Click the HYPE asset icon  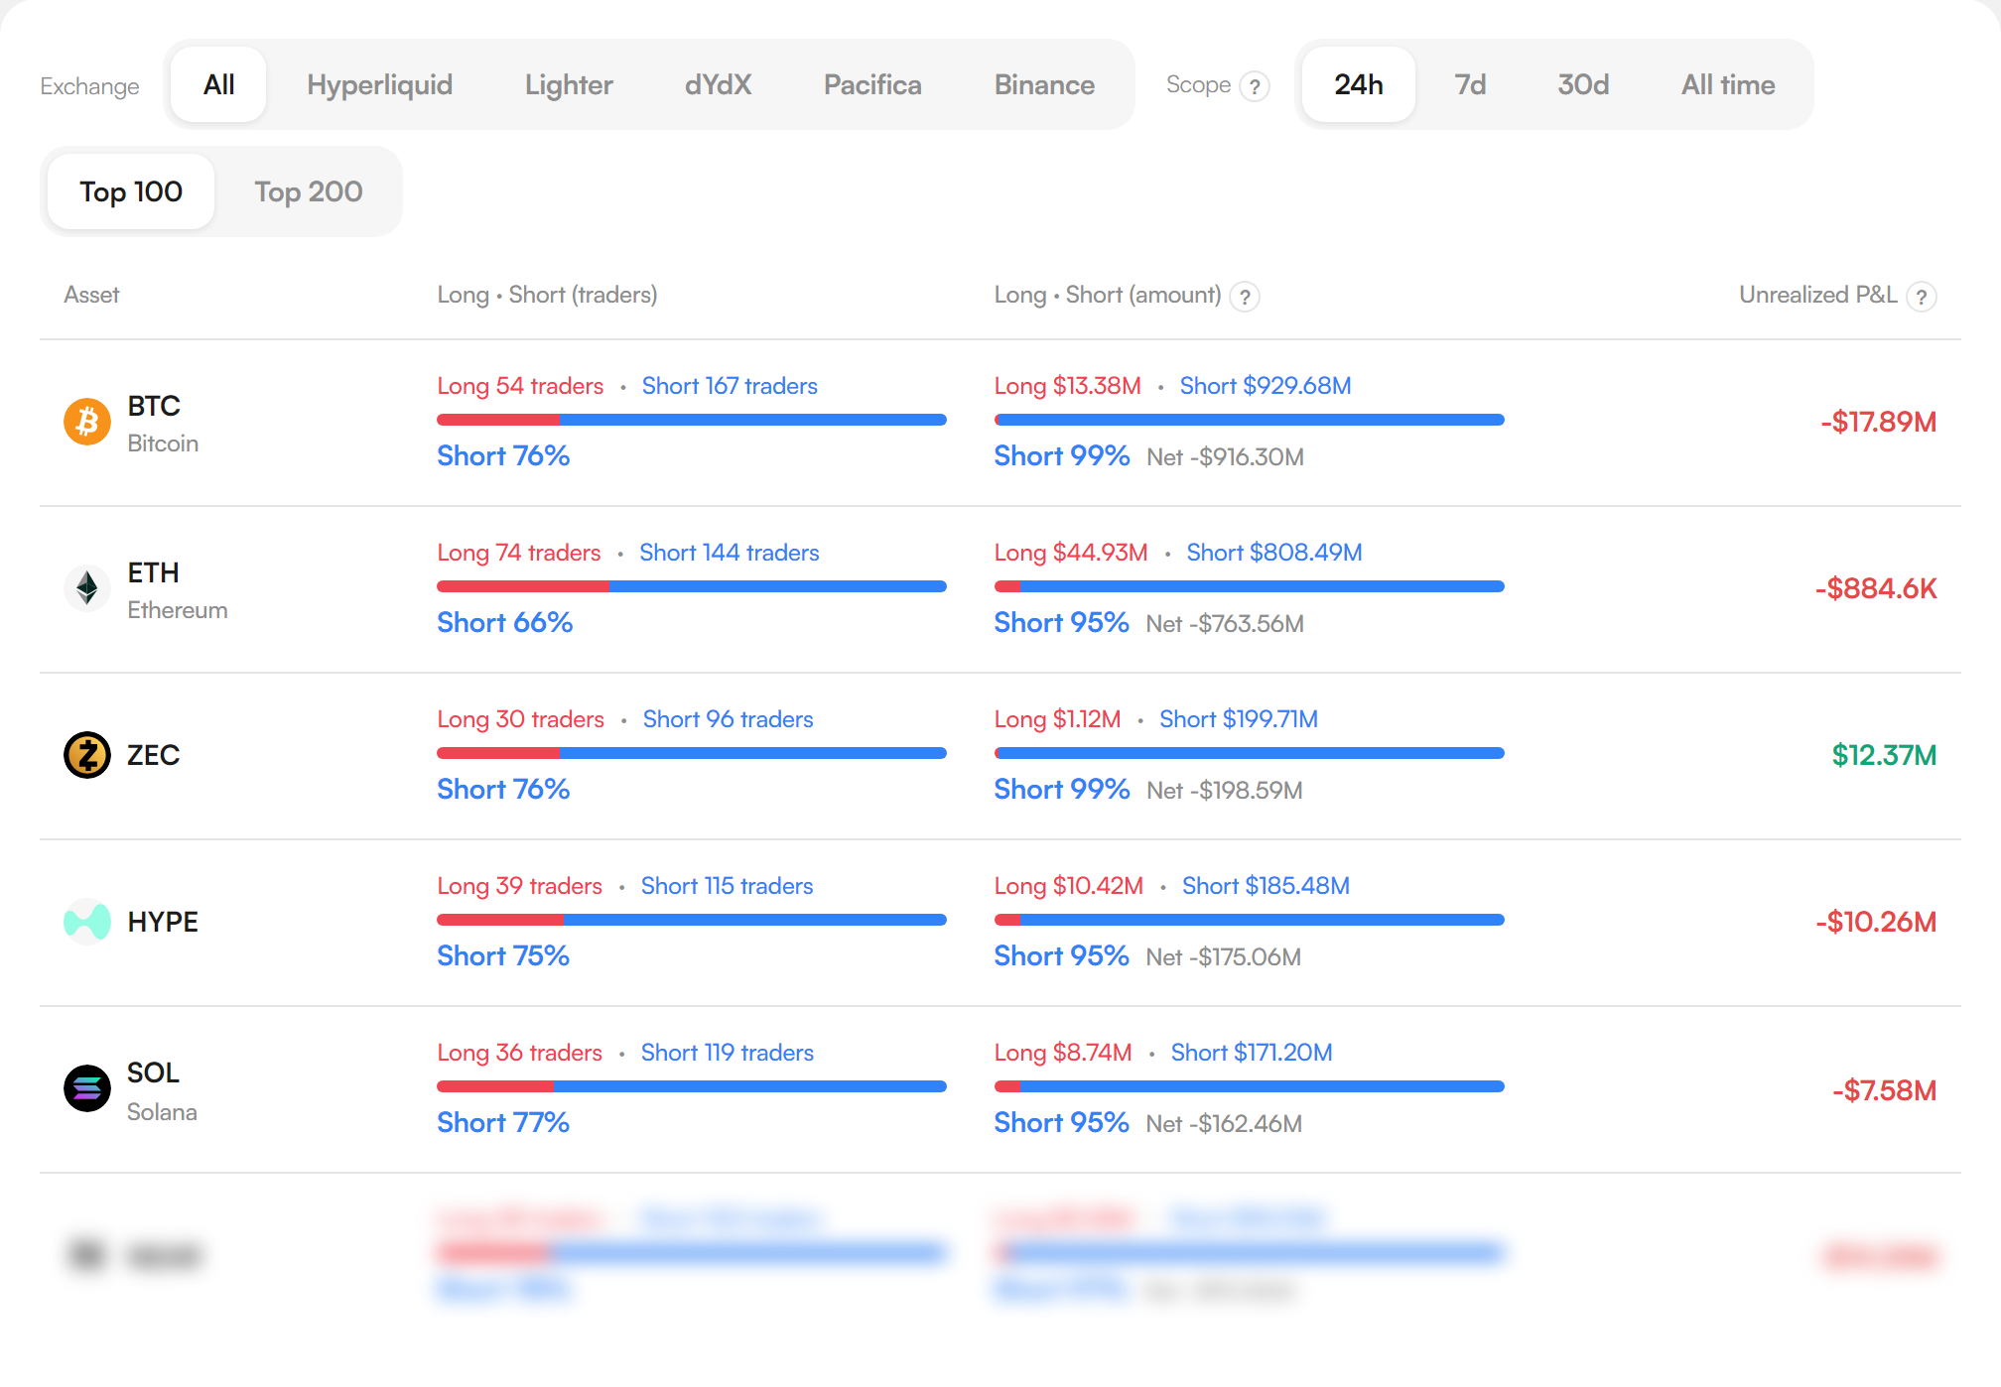pyautogui.click(x=87, y=922)
